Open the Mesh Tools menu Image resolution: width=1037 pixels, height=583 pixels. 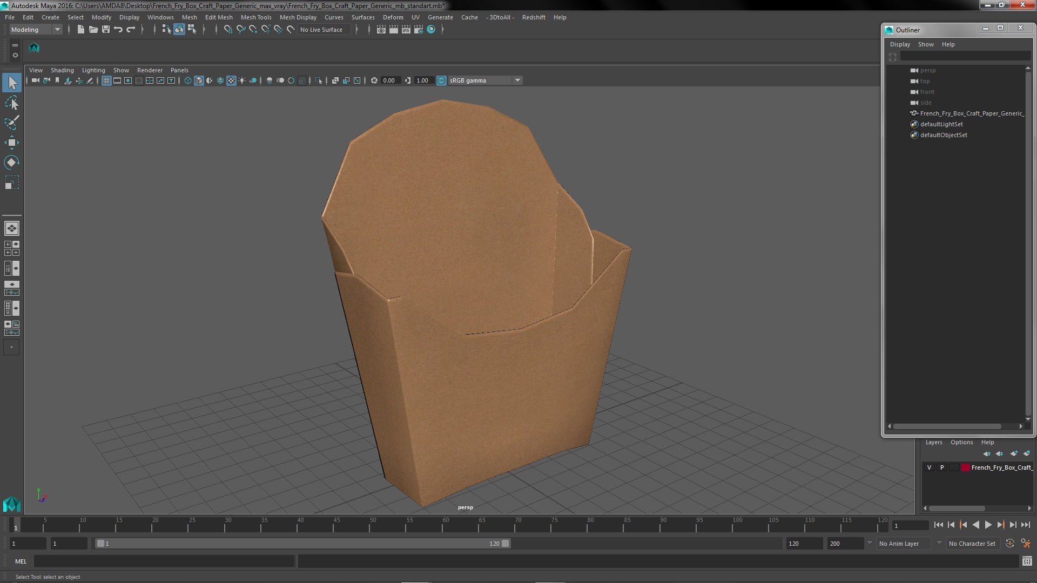point(256,17)
